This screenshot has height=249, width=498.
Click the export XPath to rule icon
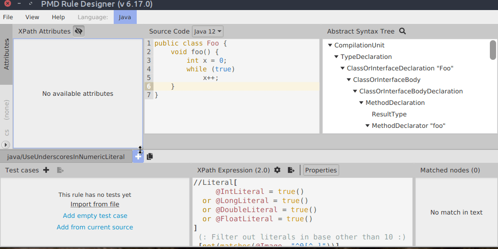[x=291, y=170]
